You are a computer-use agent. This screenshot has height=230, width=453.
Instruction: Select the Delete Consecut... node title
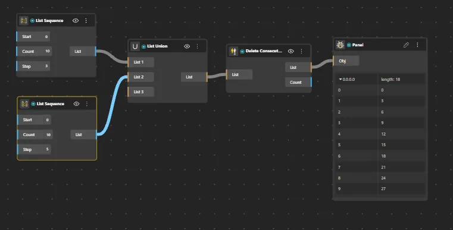pyautogui.click(x=264, y=51)
